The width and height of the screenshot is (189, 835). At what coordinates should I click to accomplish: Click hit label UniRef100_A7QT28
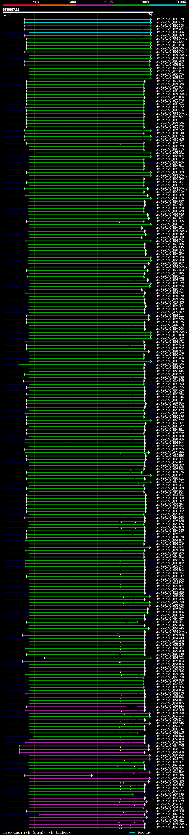(170, 45)
